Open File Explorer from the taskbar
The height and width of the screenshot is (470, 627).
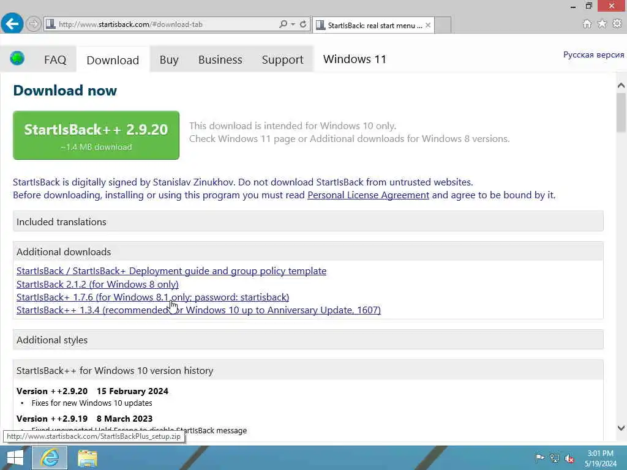[88, 458]
